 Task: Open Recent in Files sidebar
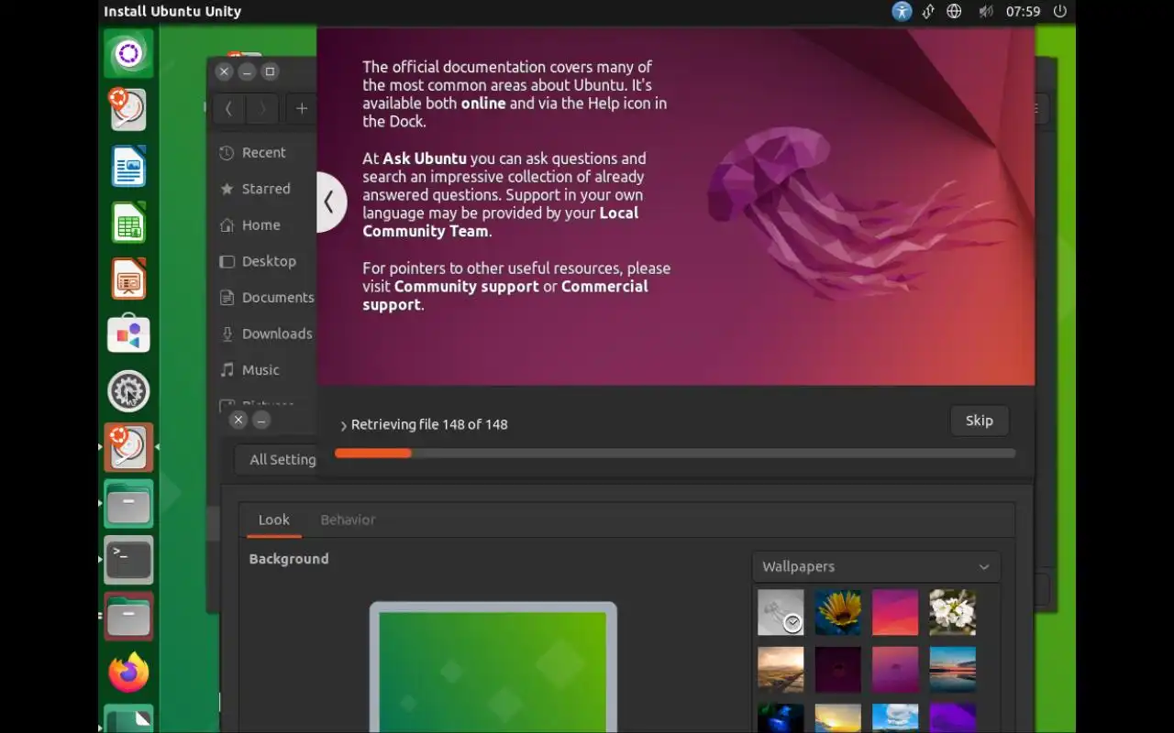coord(262,153)
